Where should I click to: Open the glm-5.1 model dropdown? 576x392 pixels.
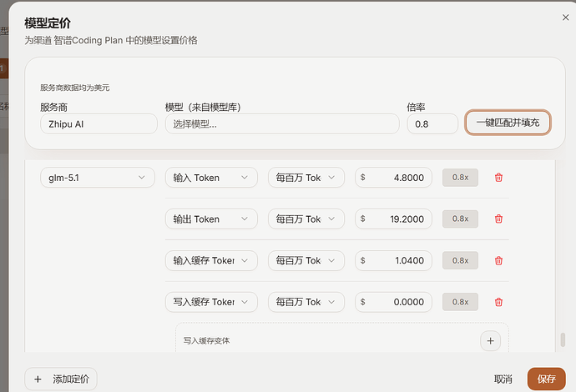click(x=98, y=178)
